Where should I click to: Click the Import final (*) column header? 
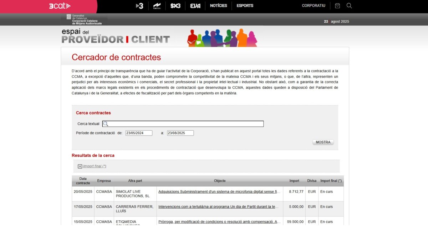(331, 181)
